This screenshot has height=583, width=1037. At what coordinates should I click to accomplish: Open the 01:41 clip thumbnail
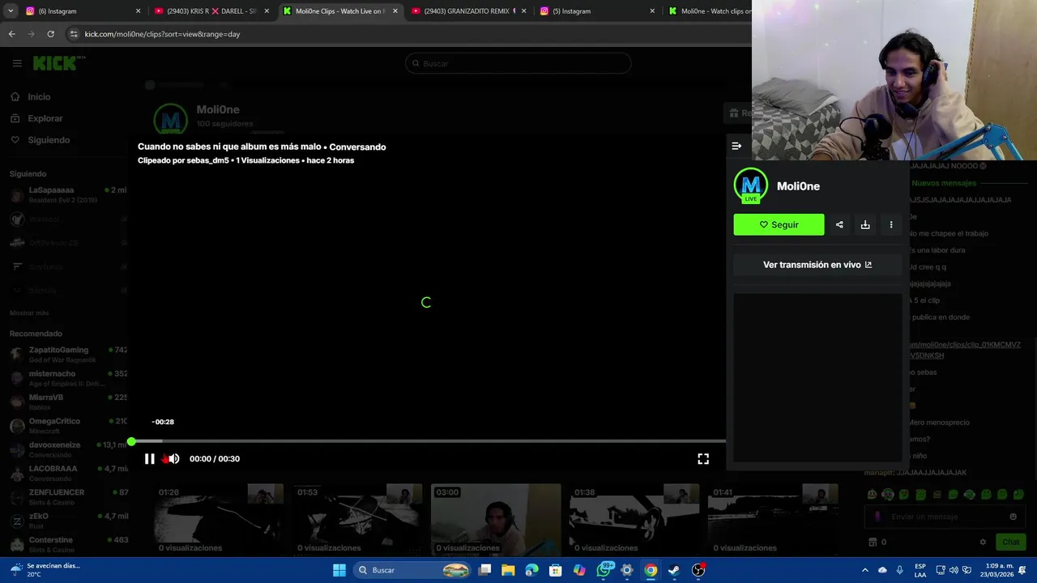point(773,519)
